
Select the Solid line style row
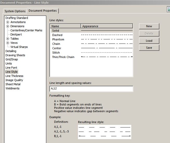92,31
